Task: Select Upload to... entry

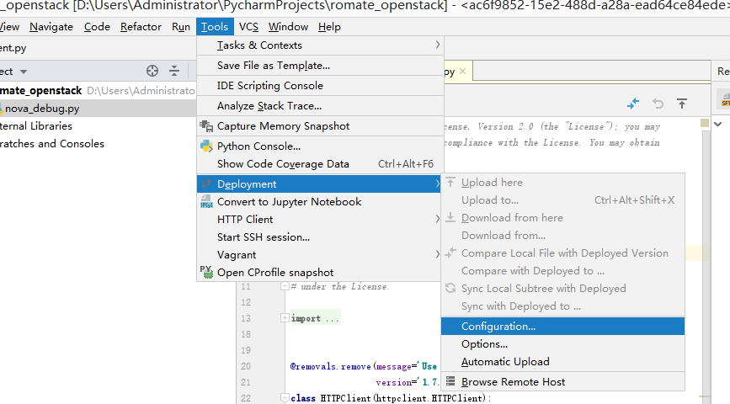Action: click(x=562, y=200)
